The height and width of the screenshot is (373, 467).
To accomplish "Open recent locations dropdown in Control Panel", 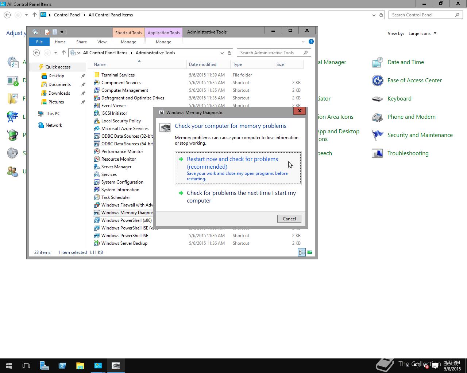I will click(x=26, y=15).
